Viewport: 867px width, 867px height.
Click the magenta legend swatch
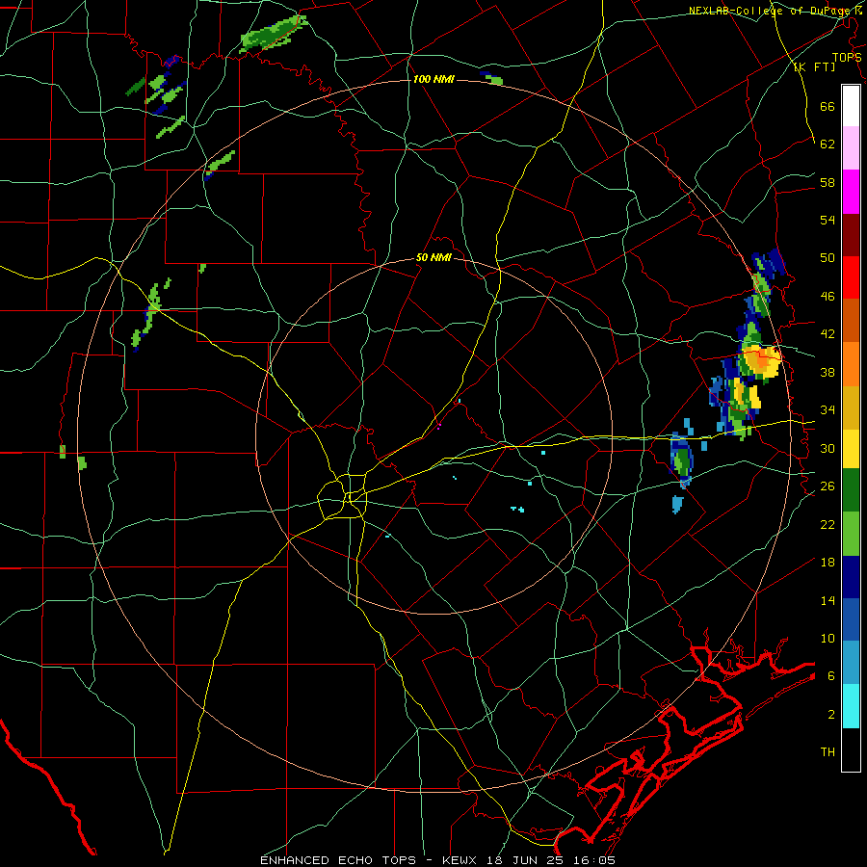(x=851, y=192)
